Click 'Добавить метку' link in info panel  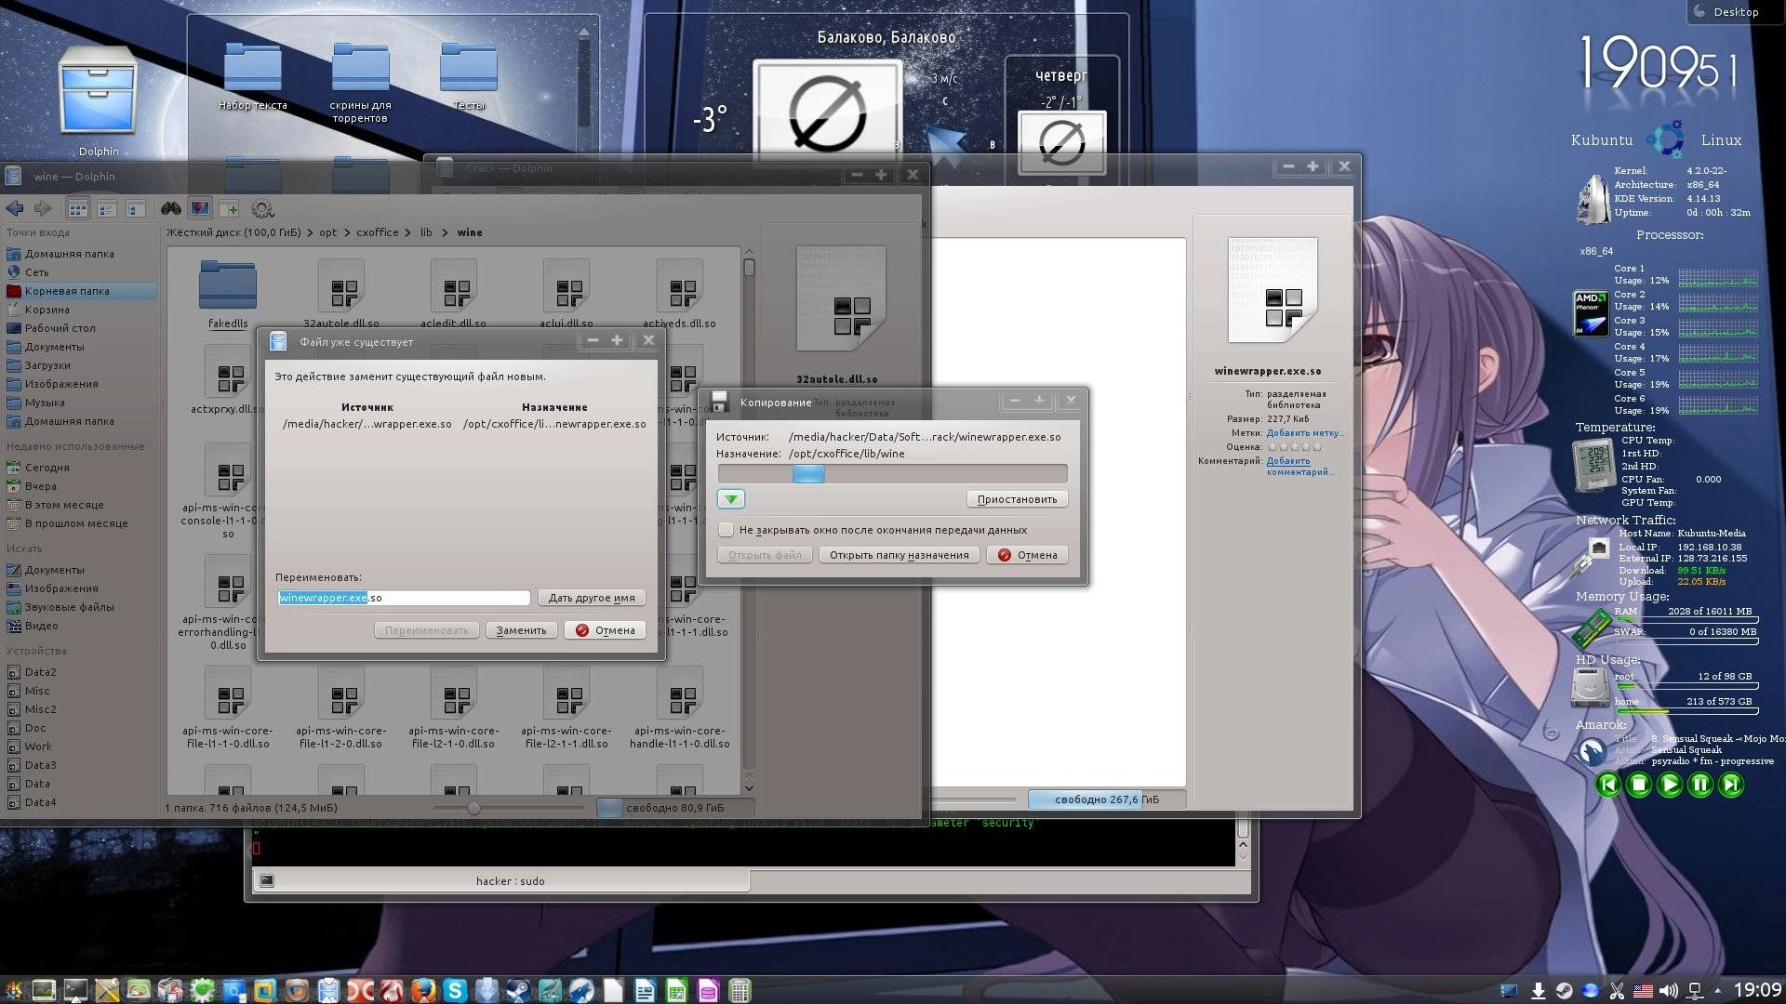tap(1304, 433)
